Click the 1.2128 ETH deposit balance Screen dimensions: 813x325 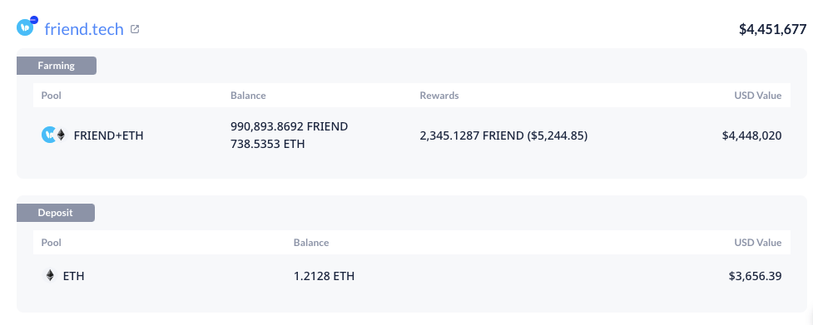tap(324, 276)
